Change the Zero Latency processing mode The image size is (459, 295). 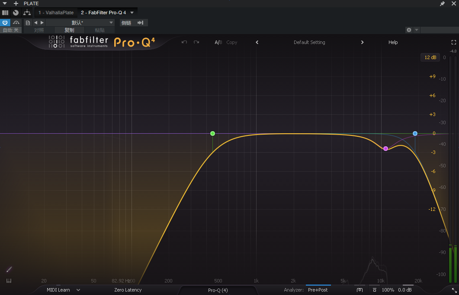click(128, 290)
